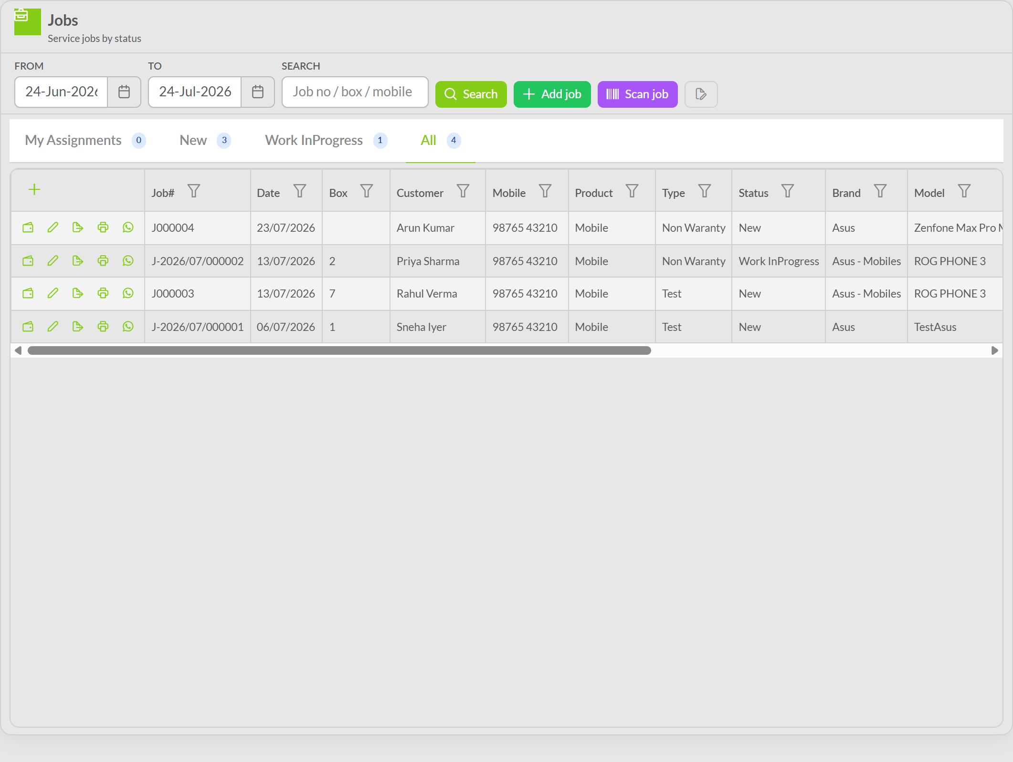Click the green Jobs briefcase logo icon
This screenshot has height=762, width=1013.
pyautogui.click(x=28, y=22)
